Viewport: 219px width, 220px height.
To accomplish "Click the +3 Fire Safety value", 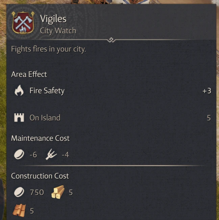I will (x=206, y=91).
